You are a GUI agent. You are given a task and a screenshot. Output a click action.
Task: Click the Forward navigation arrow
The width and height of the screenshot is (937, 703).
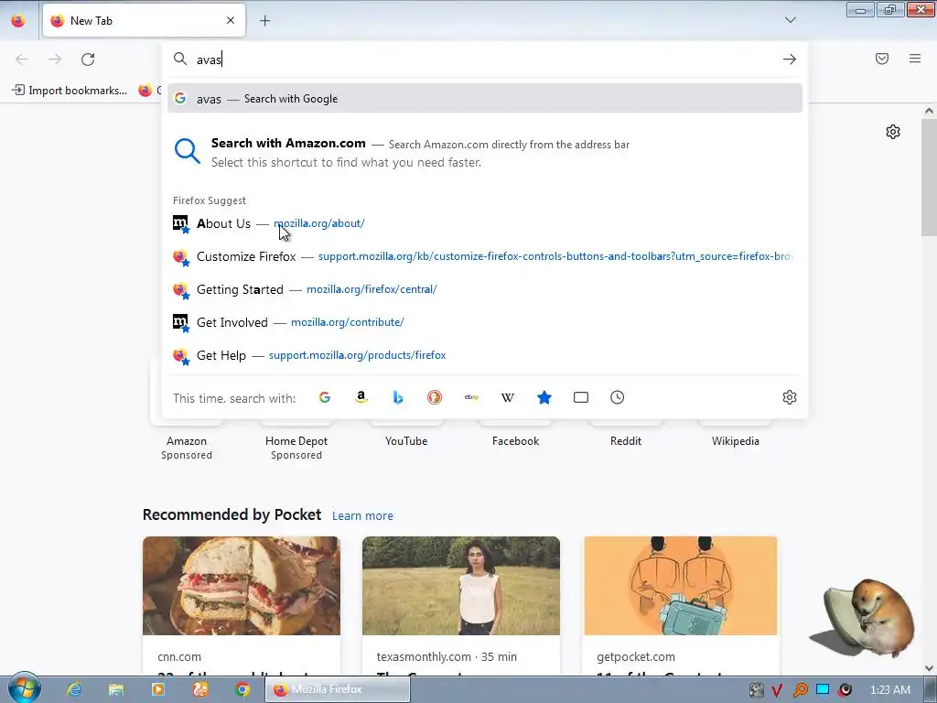tap(55, 59)
